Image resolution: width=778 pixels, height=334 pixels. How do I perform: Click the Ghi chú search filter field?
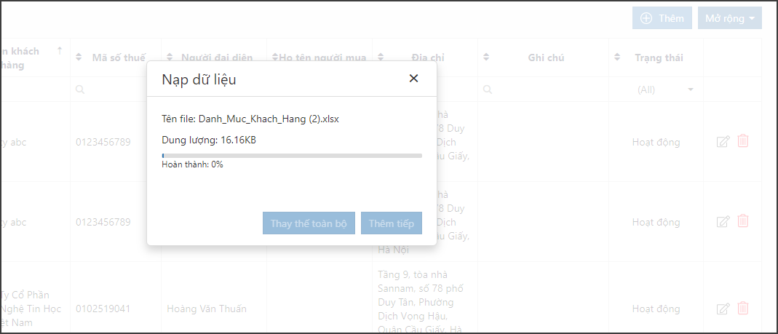544,90
